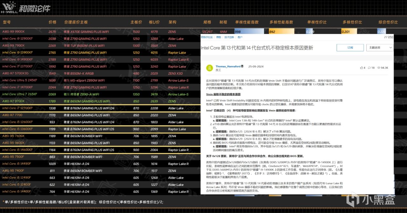
Task: Click 板U价 value 4179 in the R9 9900X row
Action: tap(154, 32)
